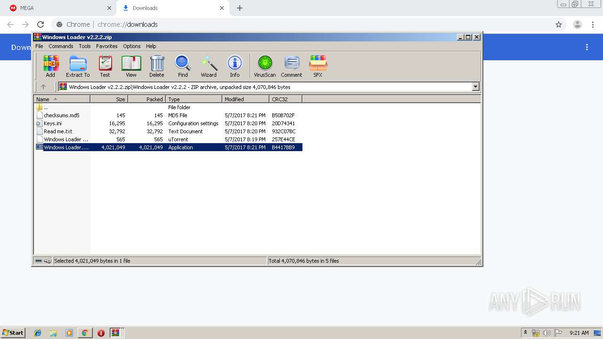Sort by the CRC32 column header
This screenshot has height=339, width=603.
click(x=286, y=99)
